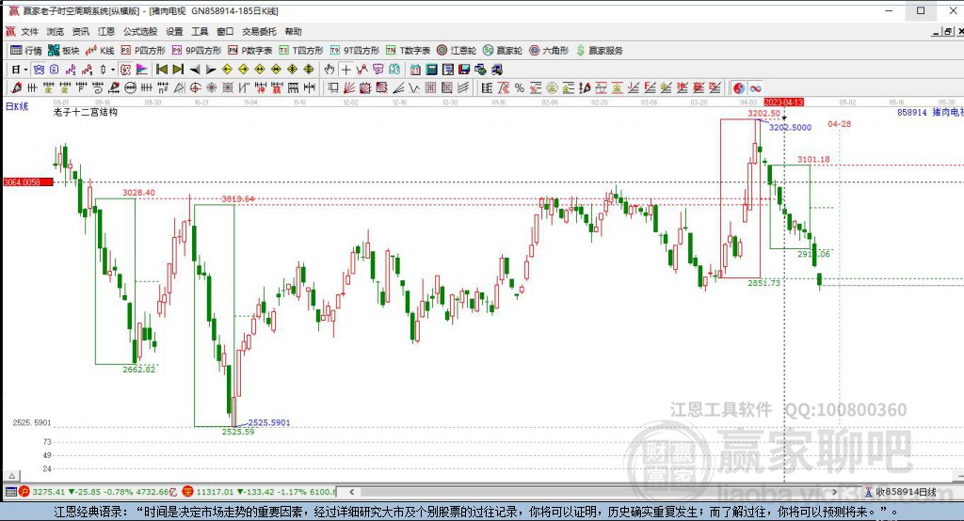The height and width of the screenshot is (521, 964).
Task: Select the hand pan tool
Action: (329, 70)
